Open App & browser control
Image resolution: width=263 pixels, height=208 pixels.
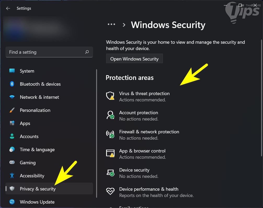coord(142,151)
